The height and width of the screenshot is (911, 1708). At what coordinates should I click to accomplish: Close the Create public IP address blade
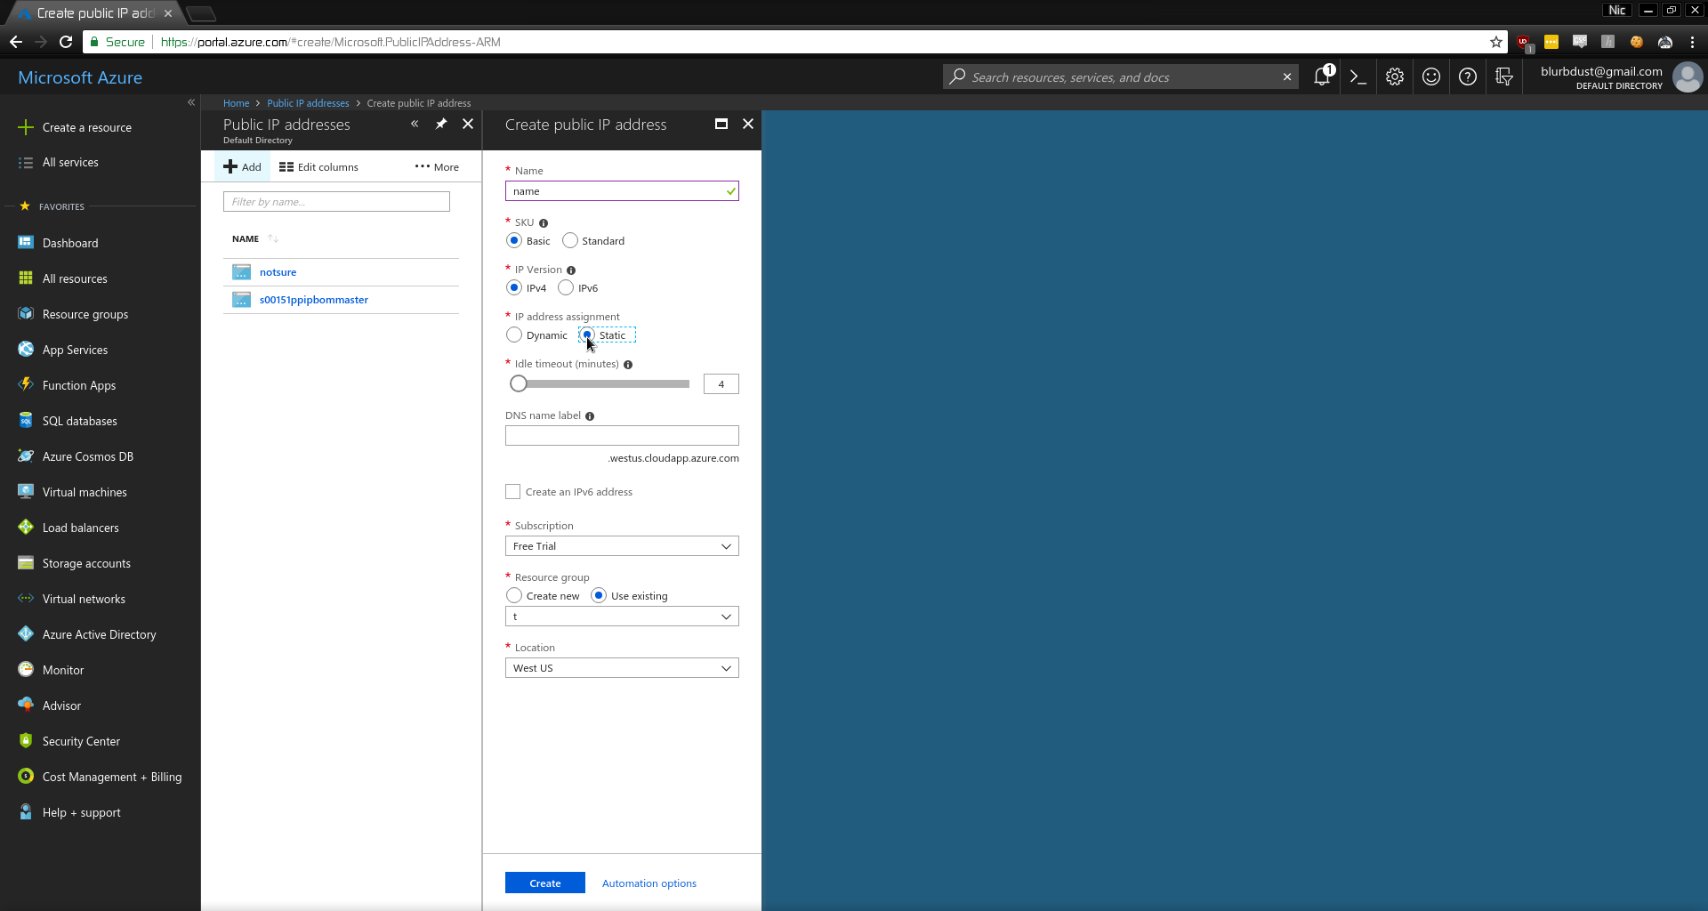point(748,124)
